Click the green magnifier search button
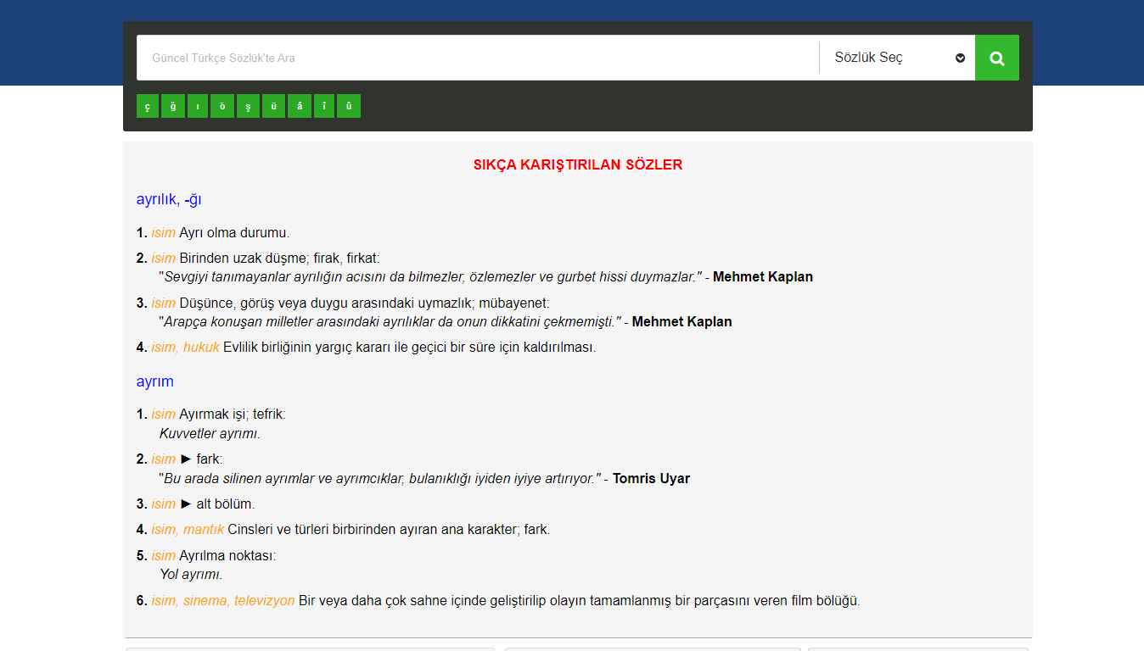The height and width of the screenshot is (651, 1144). point(997,58)
